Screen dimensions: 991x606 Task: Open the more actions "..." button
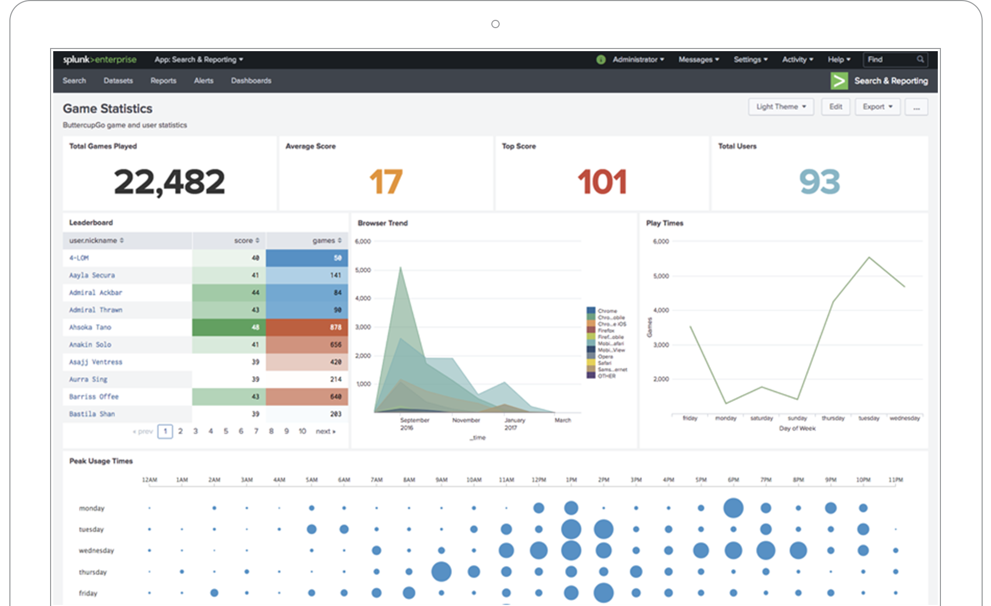coord(916,106)
